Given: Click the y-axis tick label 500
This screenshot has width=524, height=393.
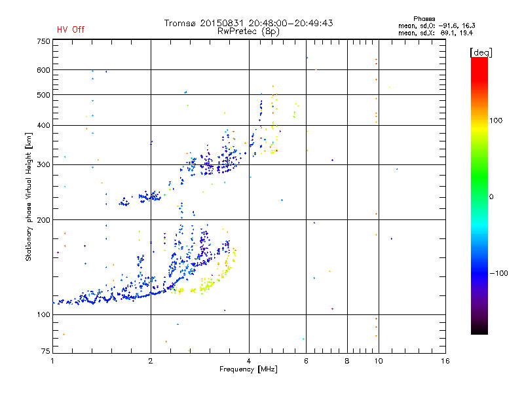Looking at the screenshot, I should pos(43,95).
